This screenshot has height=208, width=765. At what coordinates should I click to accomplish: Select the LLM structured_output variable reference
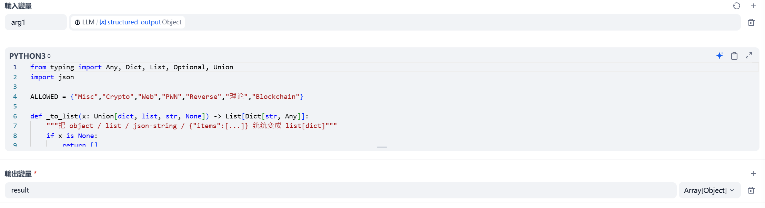point(128,22)
